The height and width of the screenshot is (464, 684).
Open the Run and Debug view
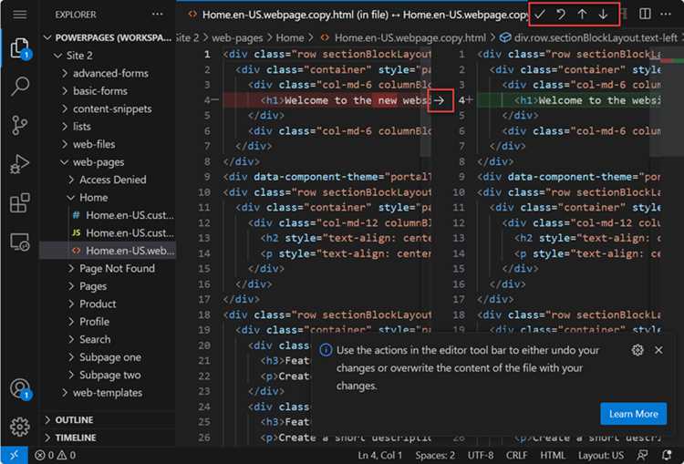20,164
